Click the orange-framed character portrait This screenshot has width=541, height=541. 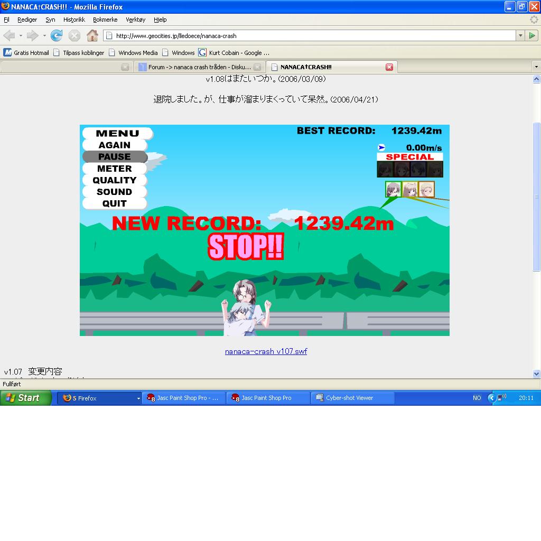coord(426,190)
